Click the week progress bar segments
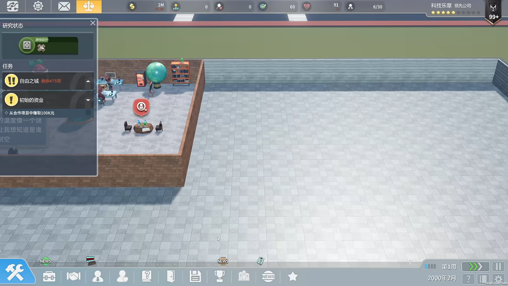This screenshot has width=508, height=286. (x=430, y=266)
